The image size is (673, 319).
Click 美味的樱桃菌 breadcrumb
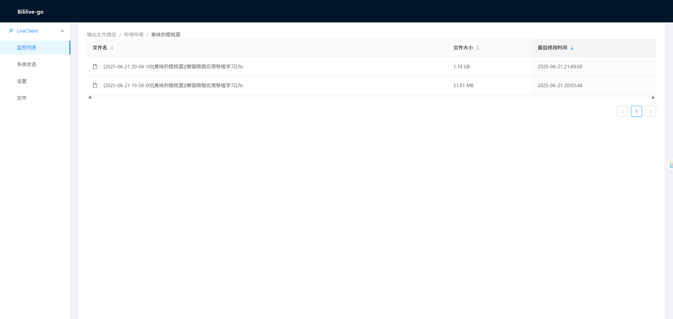point(166,35)
